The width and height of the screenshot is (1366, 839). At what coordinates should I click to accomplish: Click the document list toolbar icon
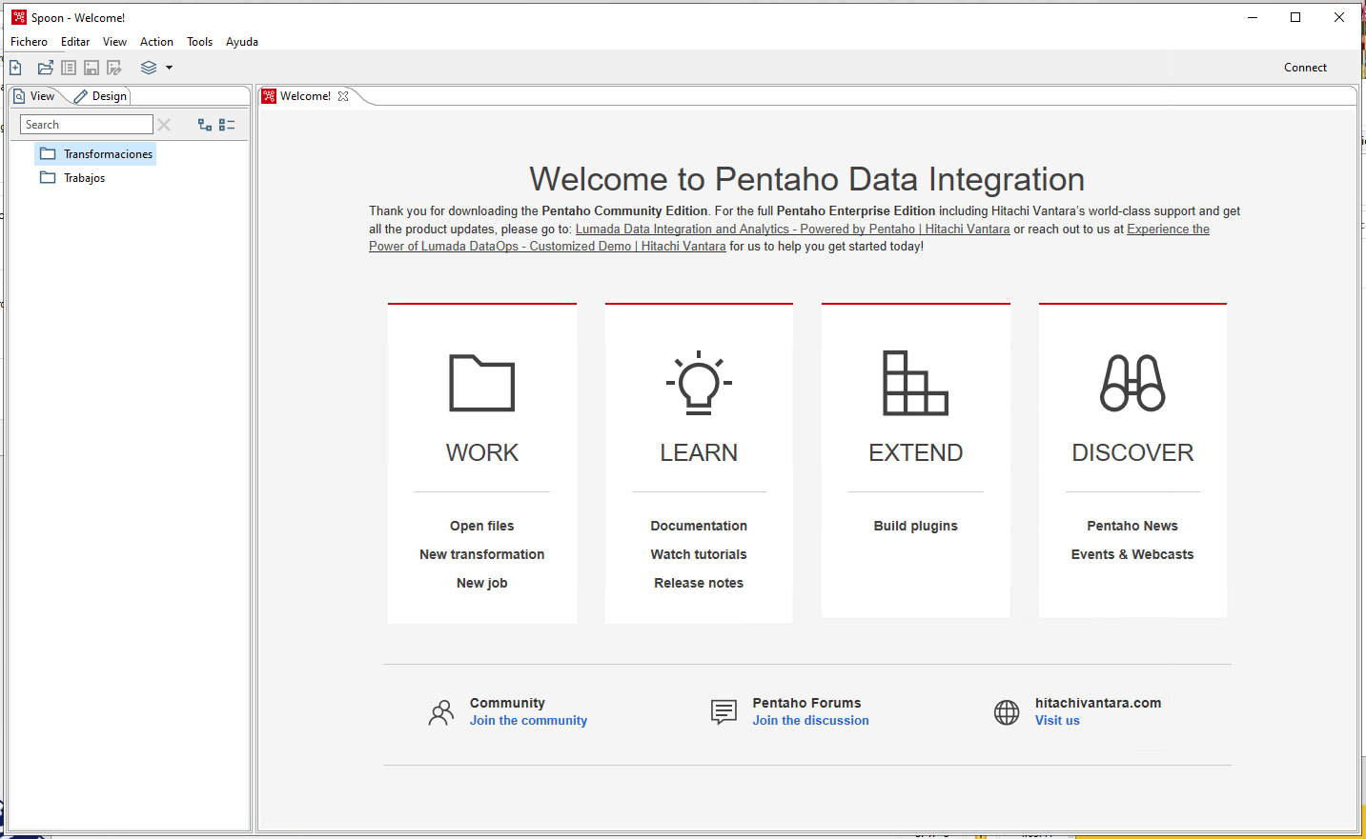pyautogui.click(x=68, y=67)
